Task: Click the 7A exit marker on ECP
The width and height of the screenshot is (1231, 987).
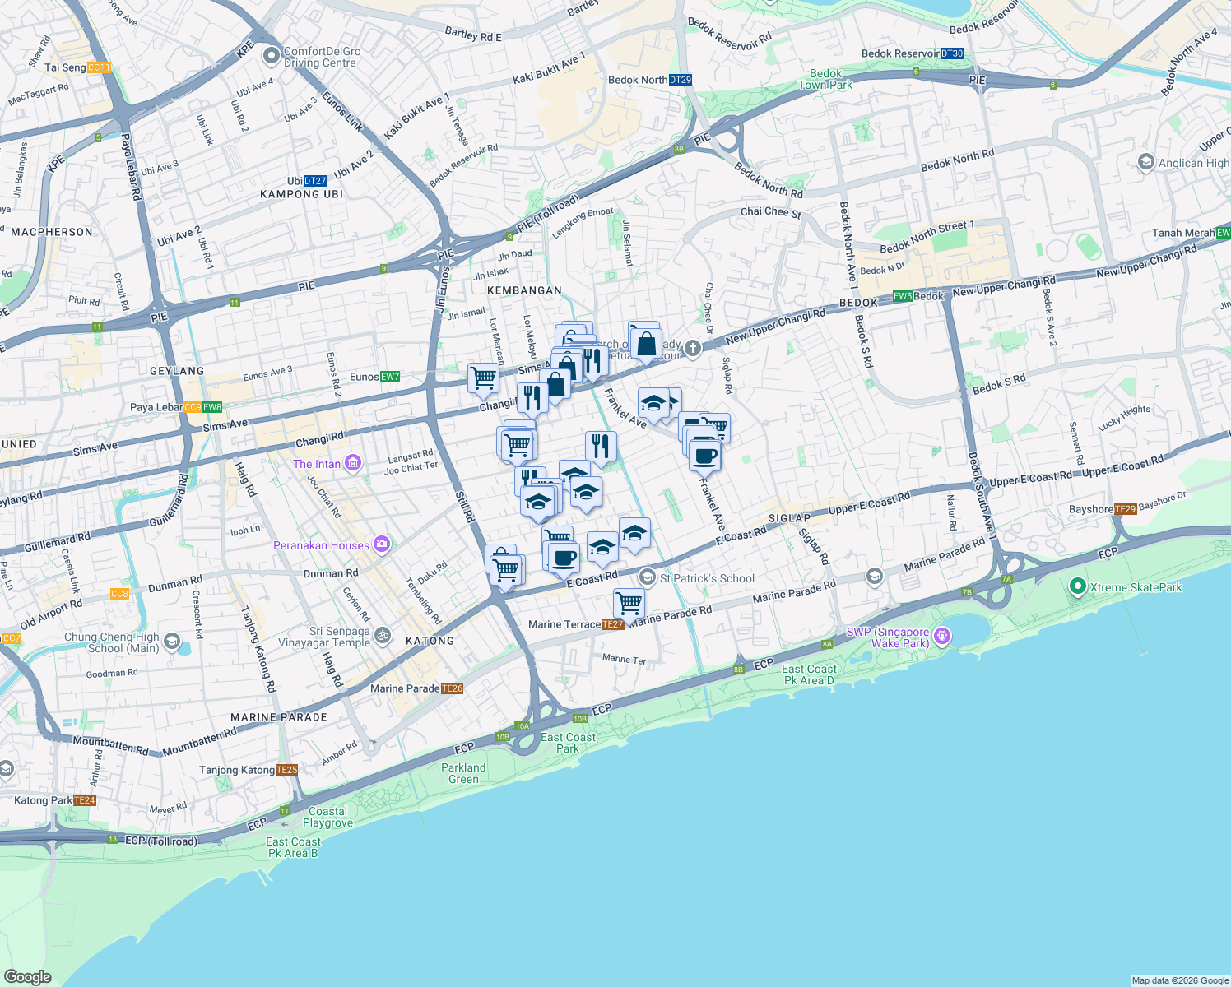Action: point(1006,579)
